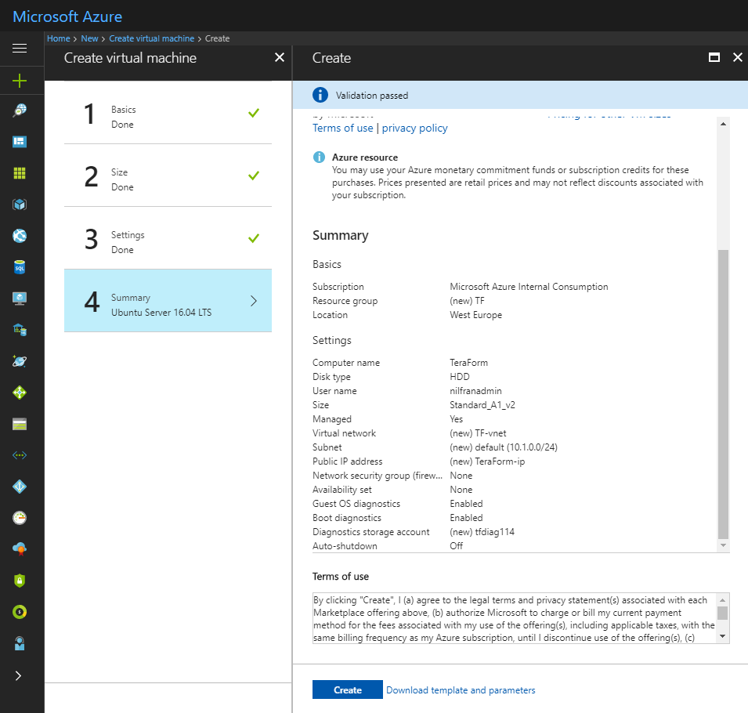Viewport: 748px width, 713px height.
Task: Click the blue Create button
Action: pos(347,689)
